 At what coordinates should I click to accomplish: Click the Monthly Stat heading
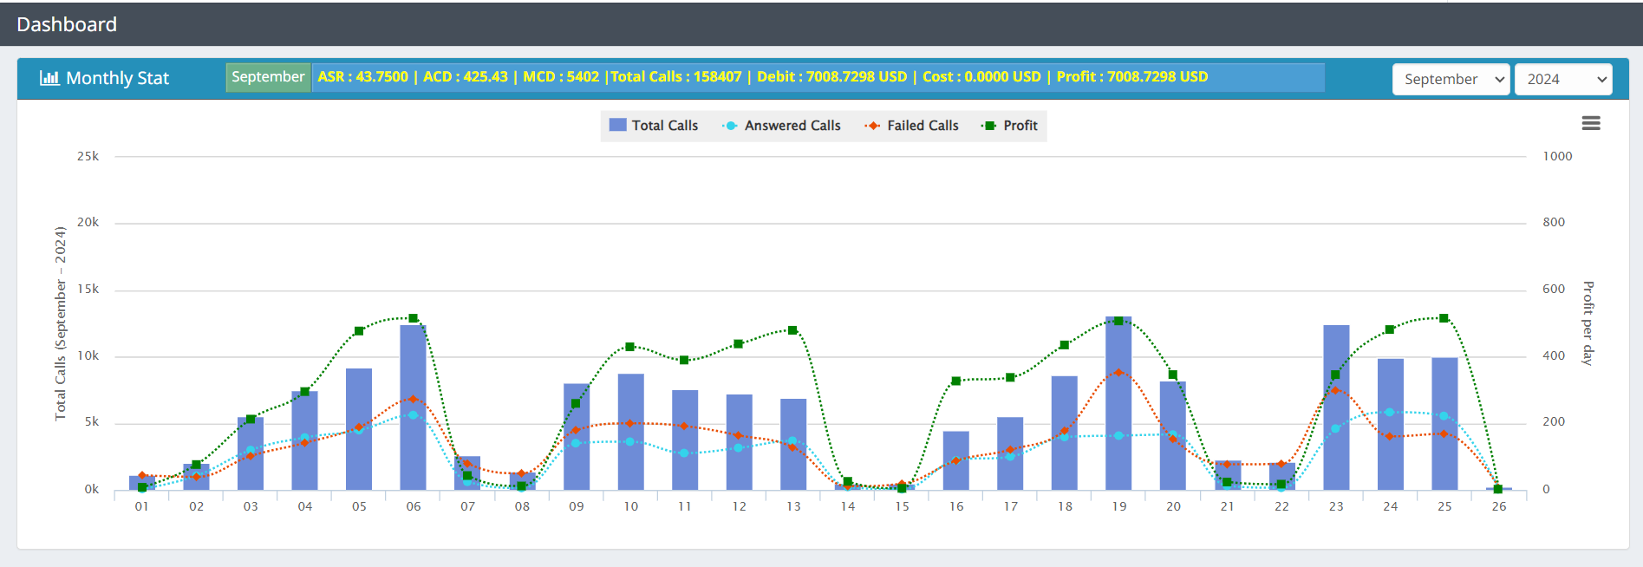(117, 78)
